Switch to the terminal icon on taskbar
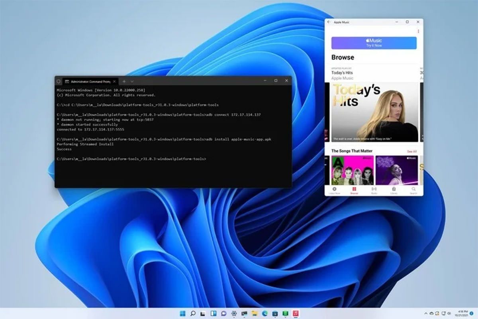This screenshot has height=319, width=478. [x=244, y=313]
